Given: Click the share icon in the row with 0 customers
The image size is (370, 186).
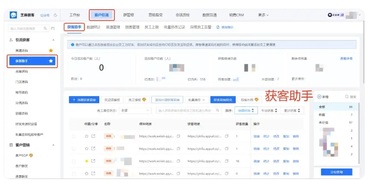Looking at the screenshot, I should [93, 174].
